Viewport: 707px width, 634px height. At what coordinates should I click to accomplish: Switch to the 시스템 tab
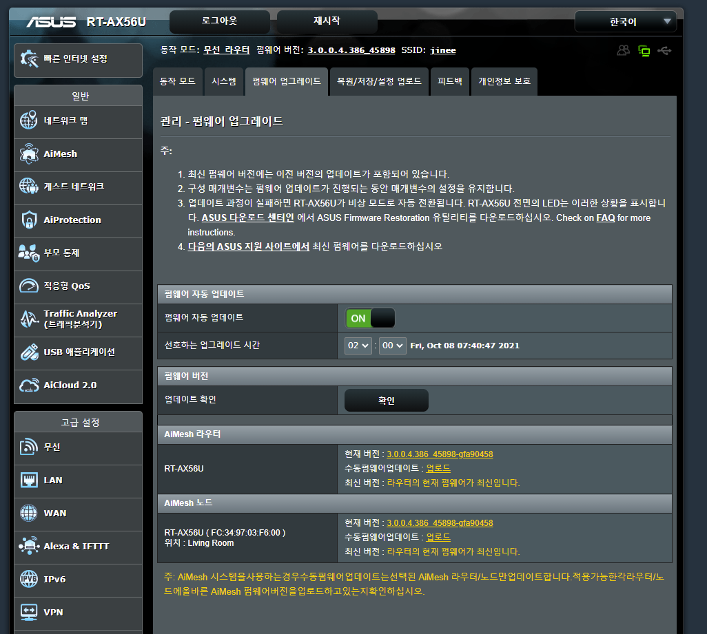[224, 81]
